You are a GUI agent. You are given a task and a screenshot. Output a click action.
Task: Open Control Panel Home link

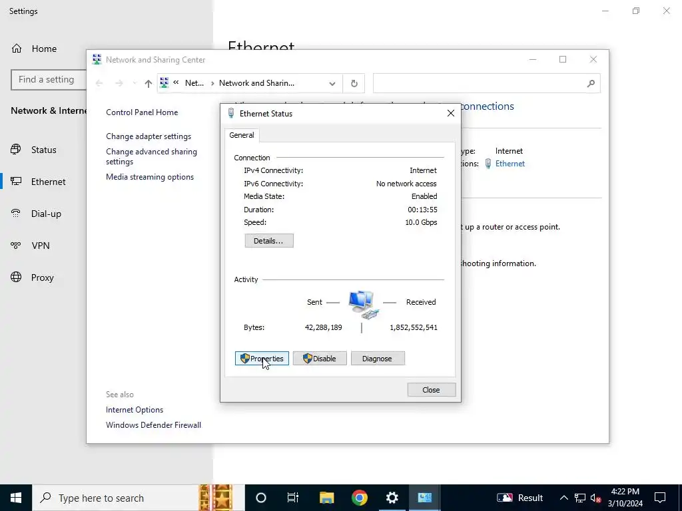pyautogui.click(x=142, y=112)
